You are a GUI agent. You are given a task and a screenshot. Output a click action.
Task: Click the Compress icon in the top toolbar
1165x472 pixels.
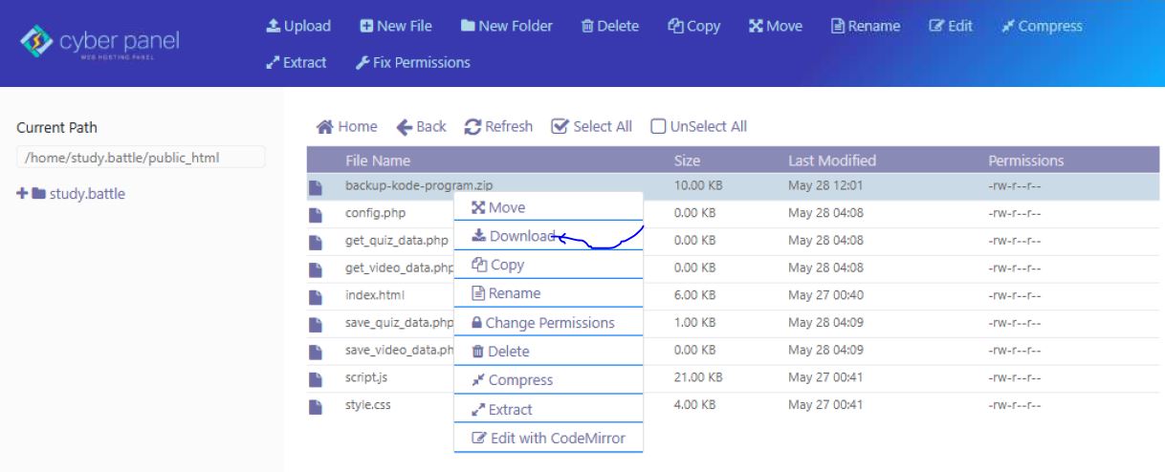(x=1007, y=27)
